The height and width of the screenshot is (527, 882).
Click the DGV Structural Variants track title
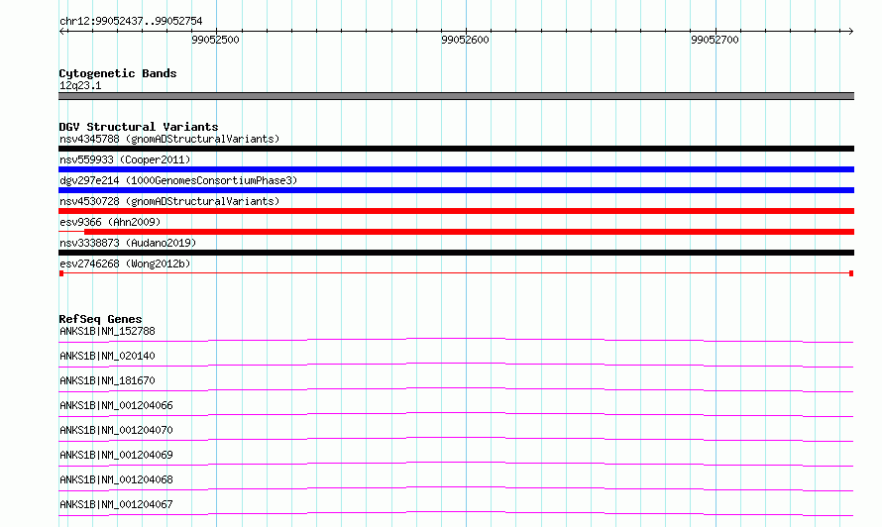[139, 127]
